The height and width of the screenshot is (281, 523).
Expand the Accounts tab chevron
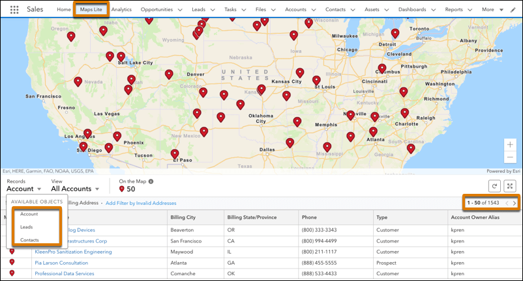click(314, 10)
